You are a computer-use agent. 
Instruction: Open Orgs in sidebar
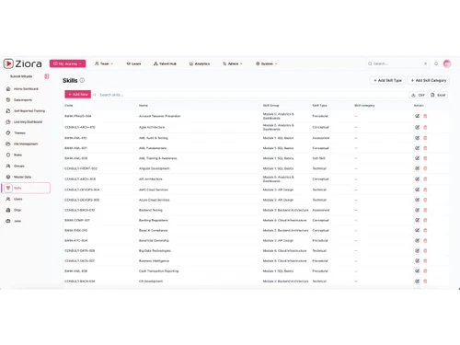(x=14, y=210)
